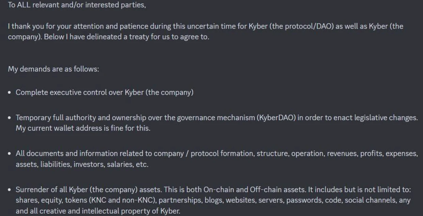Click the bullet dot before "Temporary full authority"
The width and height of the screenshot is (423, 216).
10,118
